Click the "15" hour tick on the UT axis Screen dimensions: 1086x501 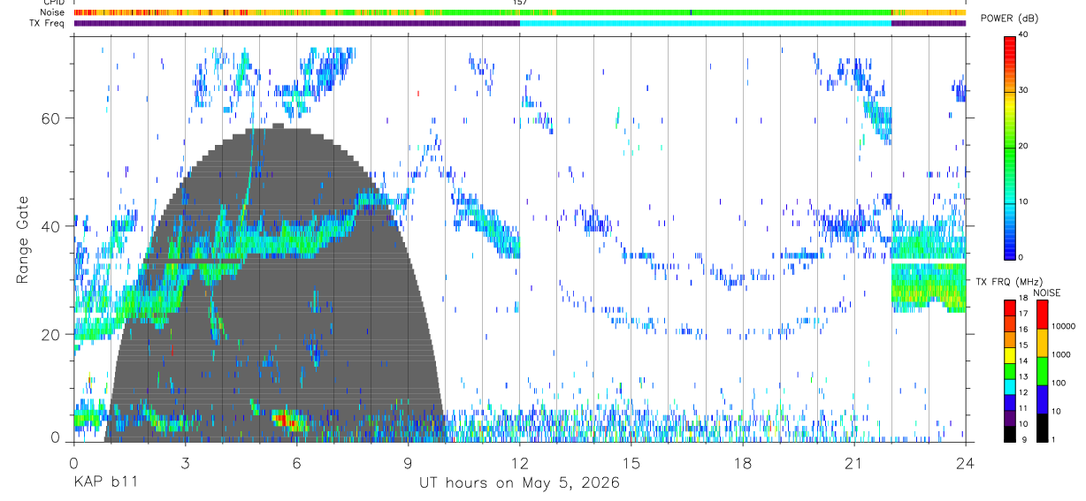[x=631, y=462]
